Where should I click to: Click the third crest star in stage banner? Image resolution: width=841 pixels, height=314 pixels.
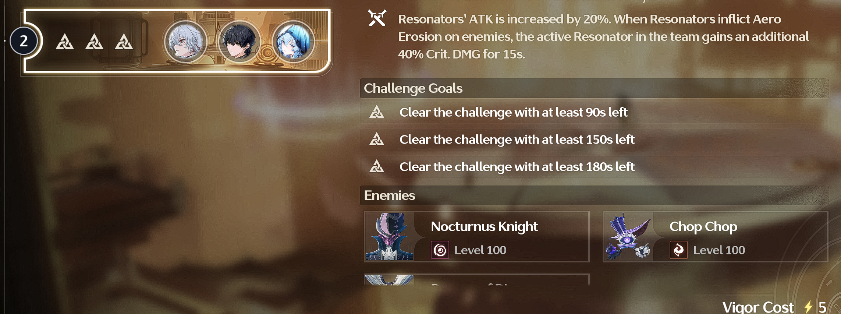[124, 42]
